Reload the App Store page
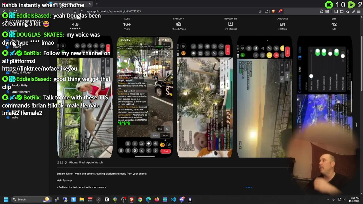The height and width of the screenshot is (204, 363). point(15,11)
